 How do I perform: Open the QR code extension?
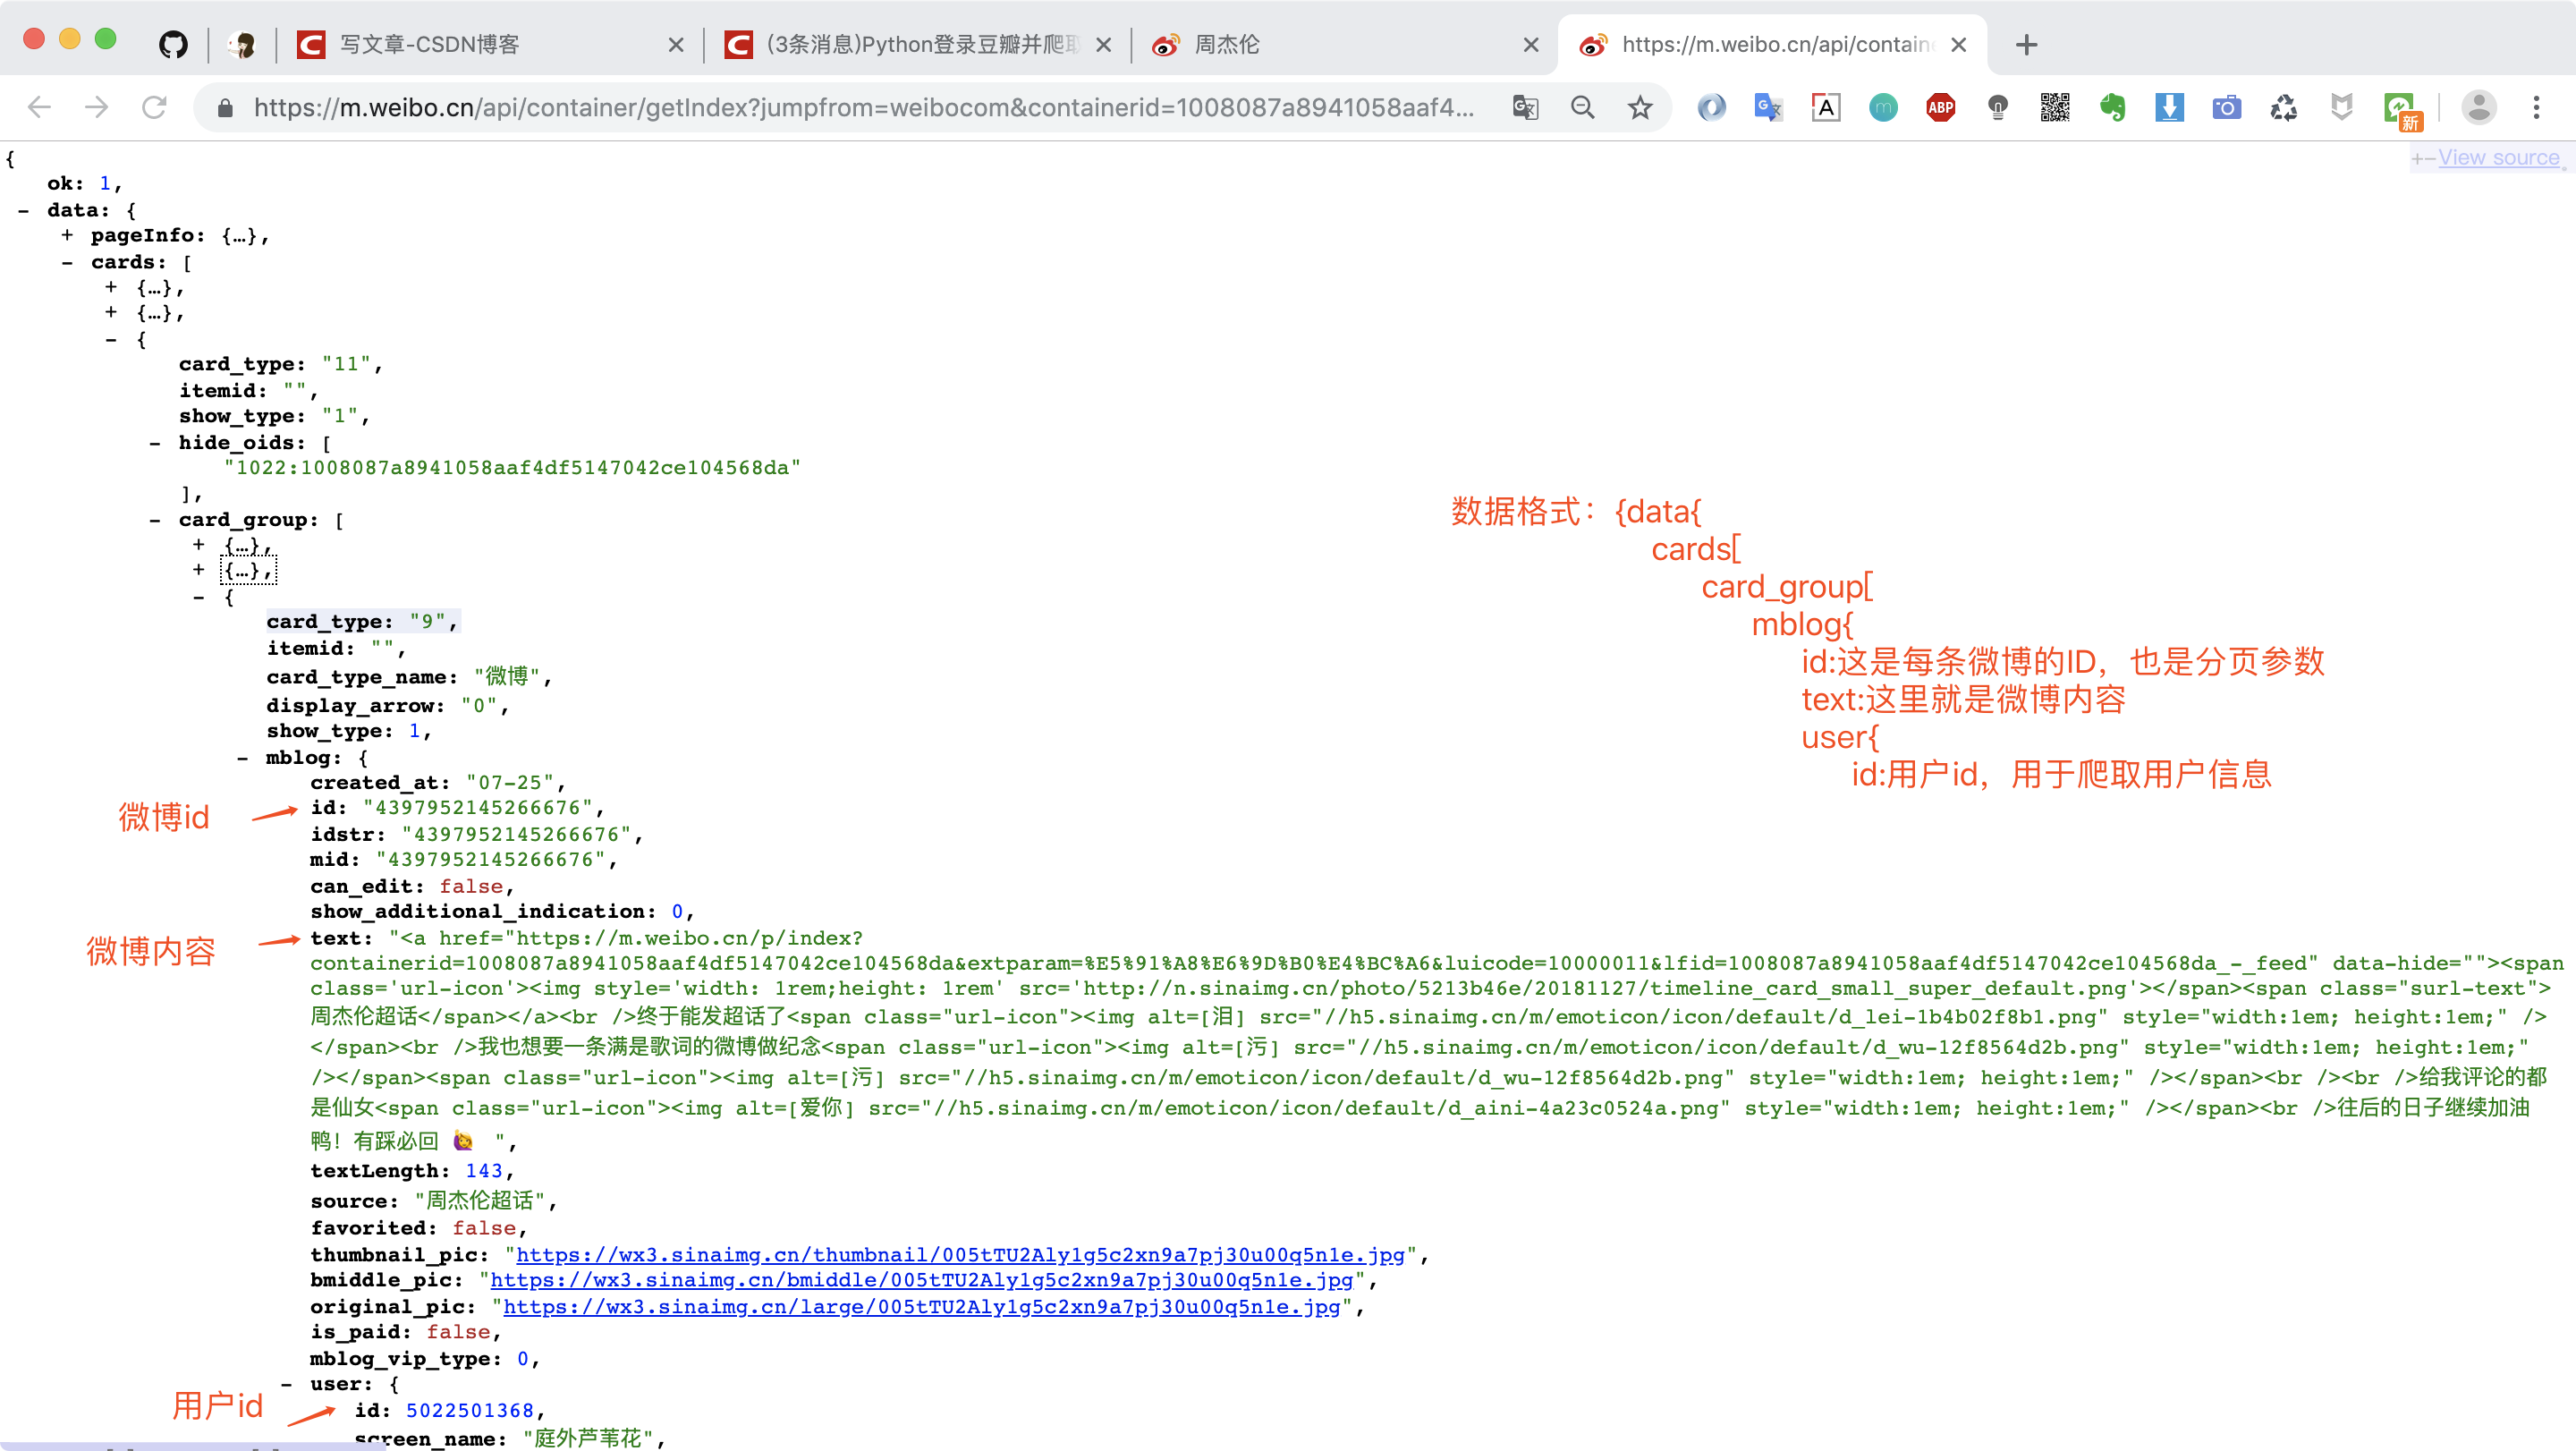[x=2055, y=107]
